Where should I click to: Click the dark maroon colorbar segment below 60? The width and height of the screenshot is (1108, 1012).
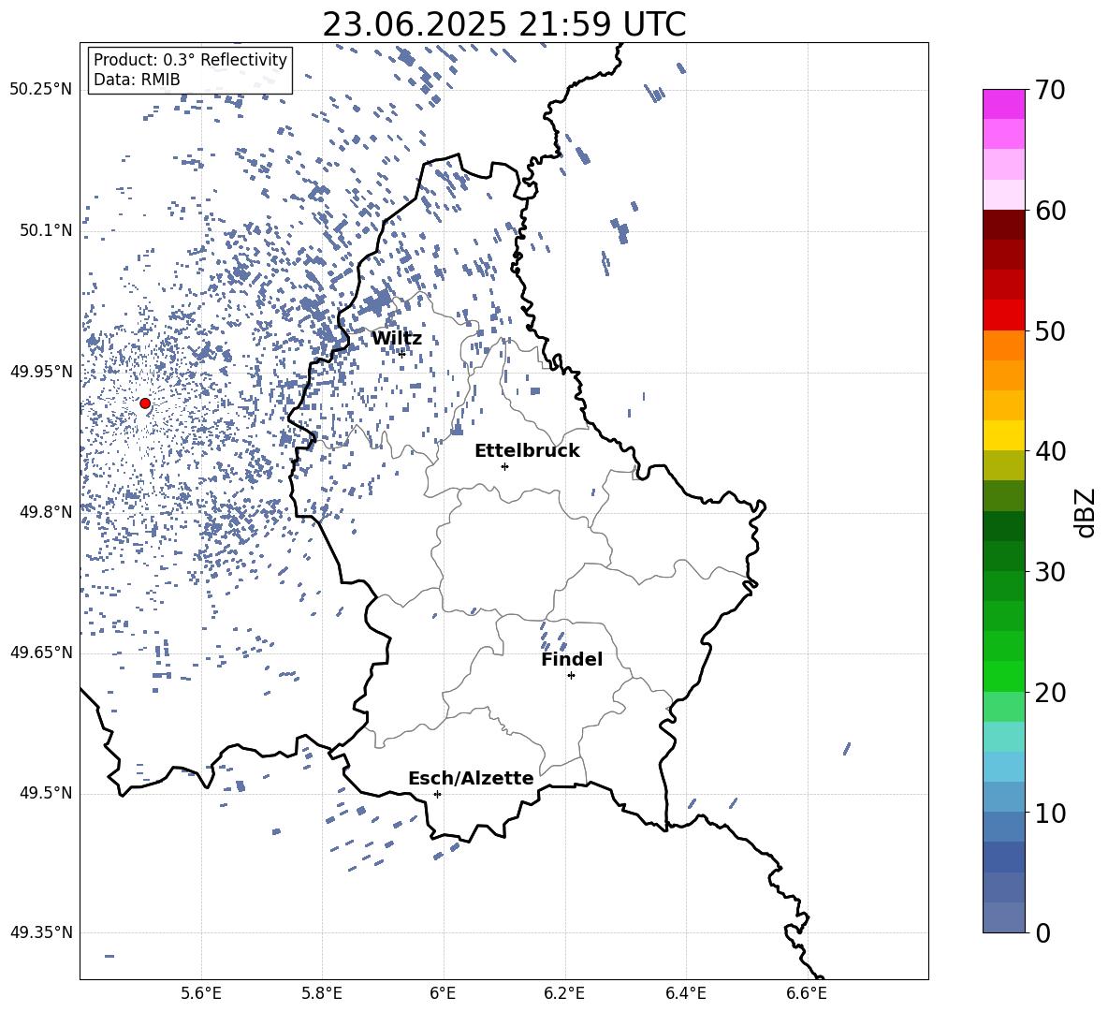tap(1003, 225)
